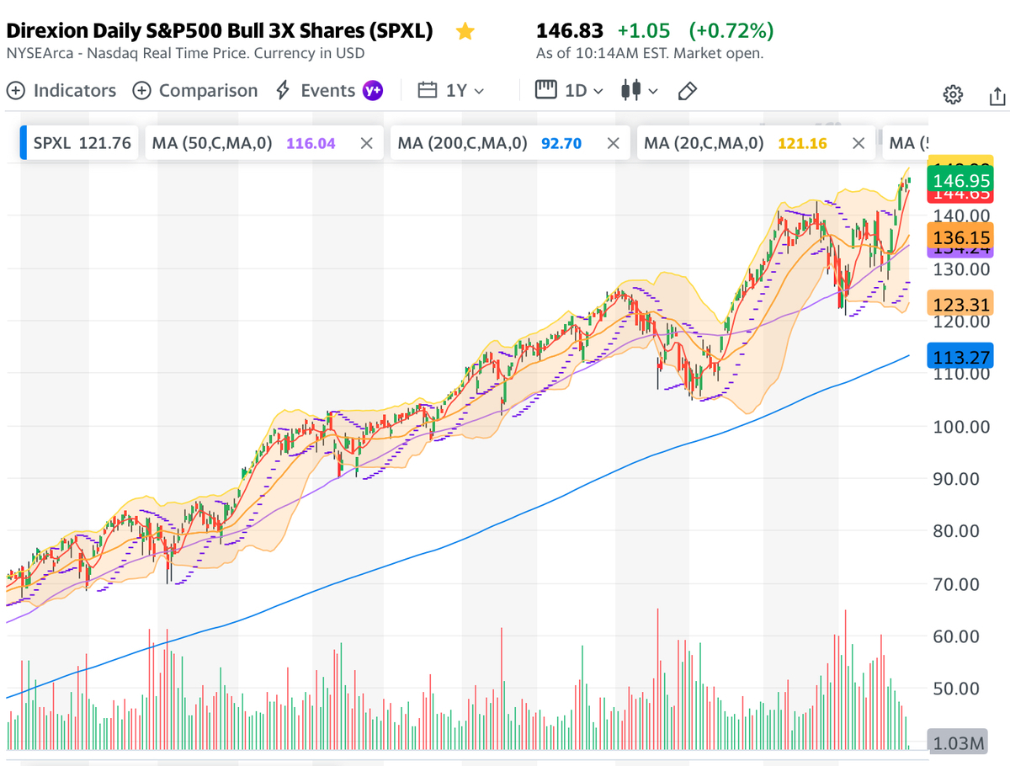
Task: Click the 146.83 current price text
Action: [x=570, y=31]
